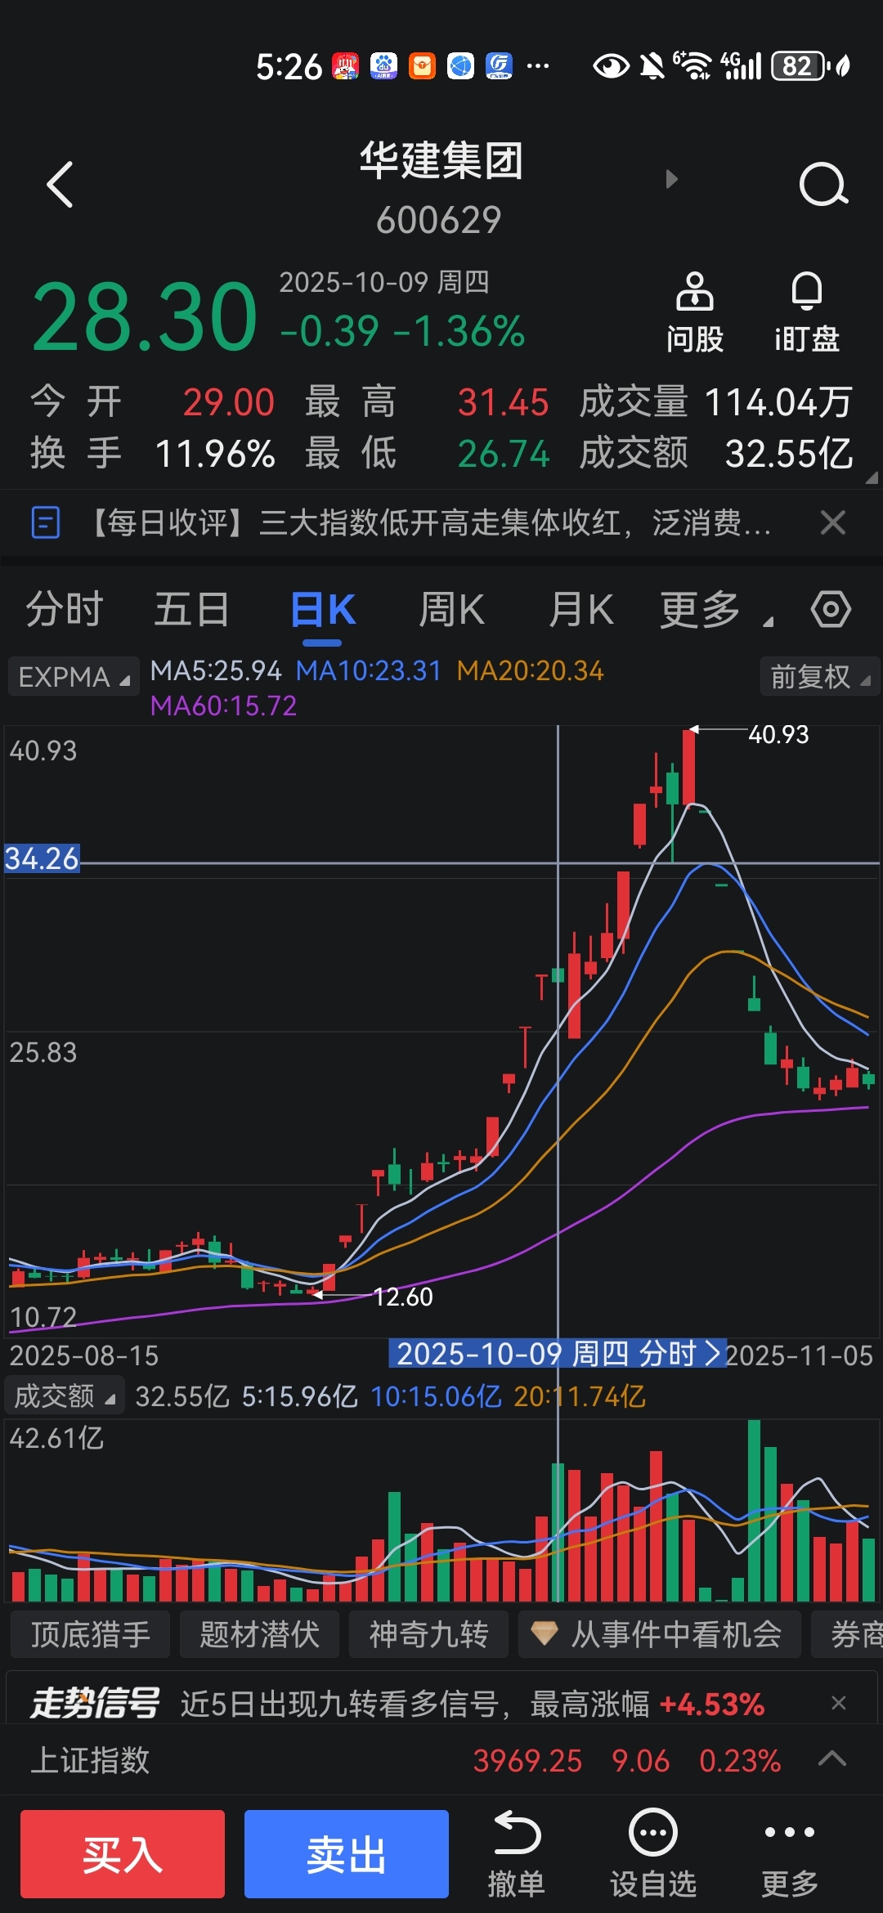Tap the 换手 11.96% value
The image size is (883, 1913).
[215, 454]
